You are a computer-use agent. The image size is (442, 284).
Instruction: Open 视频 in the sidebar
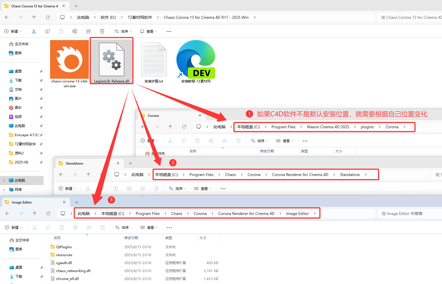point(18,117)
